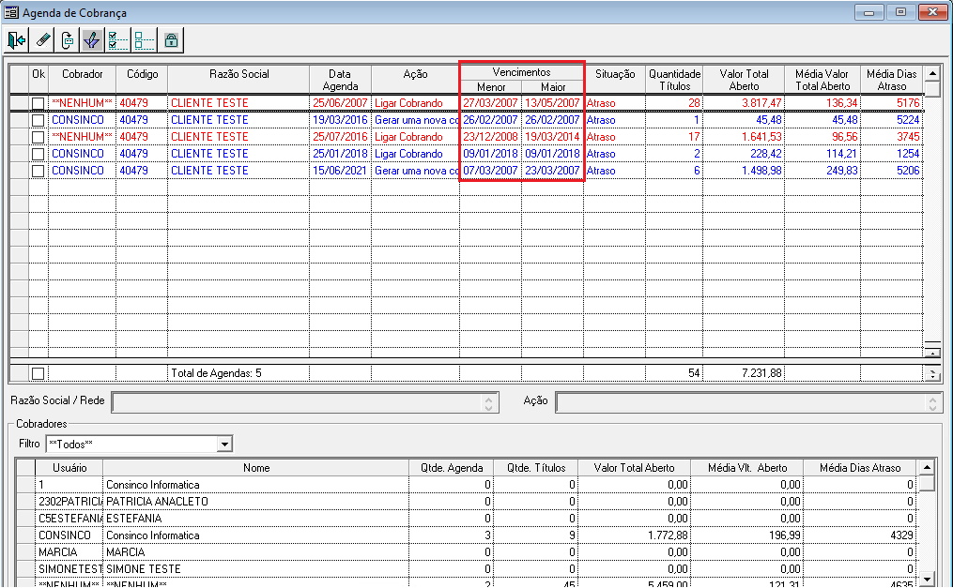
Task: Click the spinner arrows of the Ação field
Action: click(x=932, y=403)
